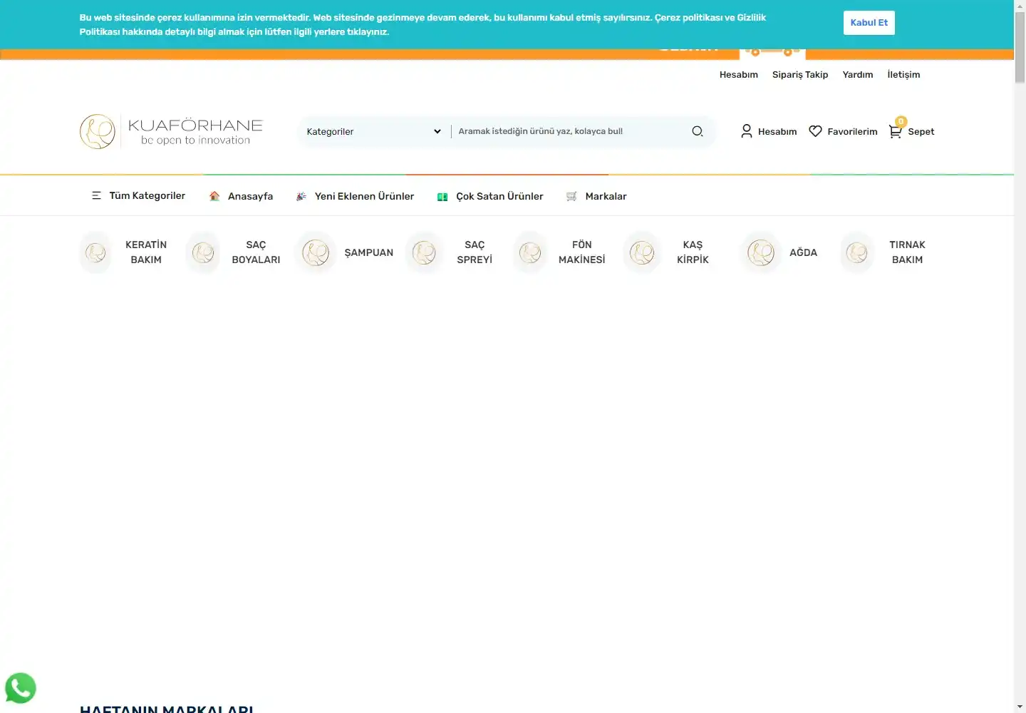Select the Saç Boyaları category icon

(203, 252)
